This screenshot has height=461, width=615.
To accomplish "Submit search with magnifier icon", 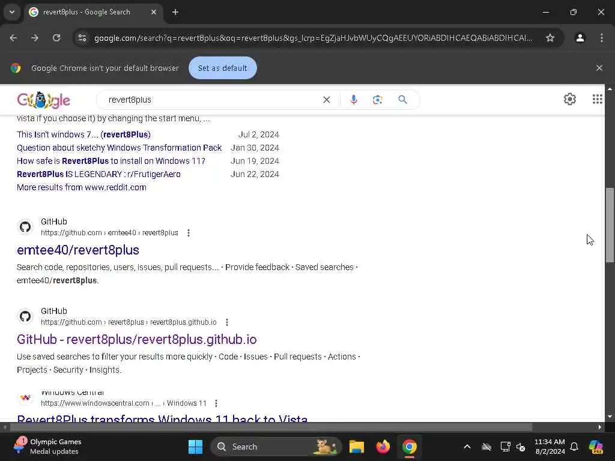I will coord(402,100).
